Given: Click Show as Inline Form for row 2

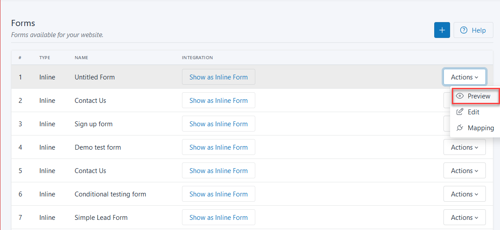Looking at the screenshot, I should point(219,100).
